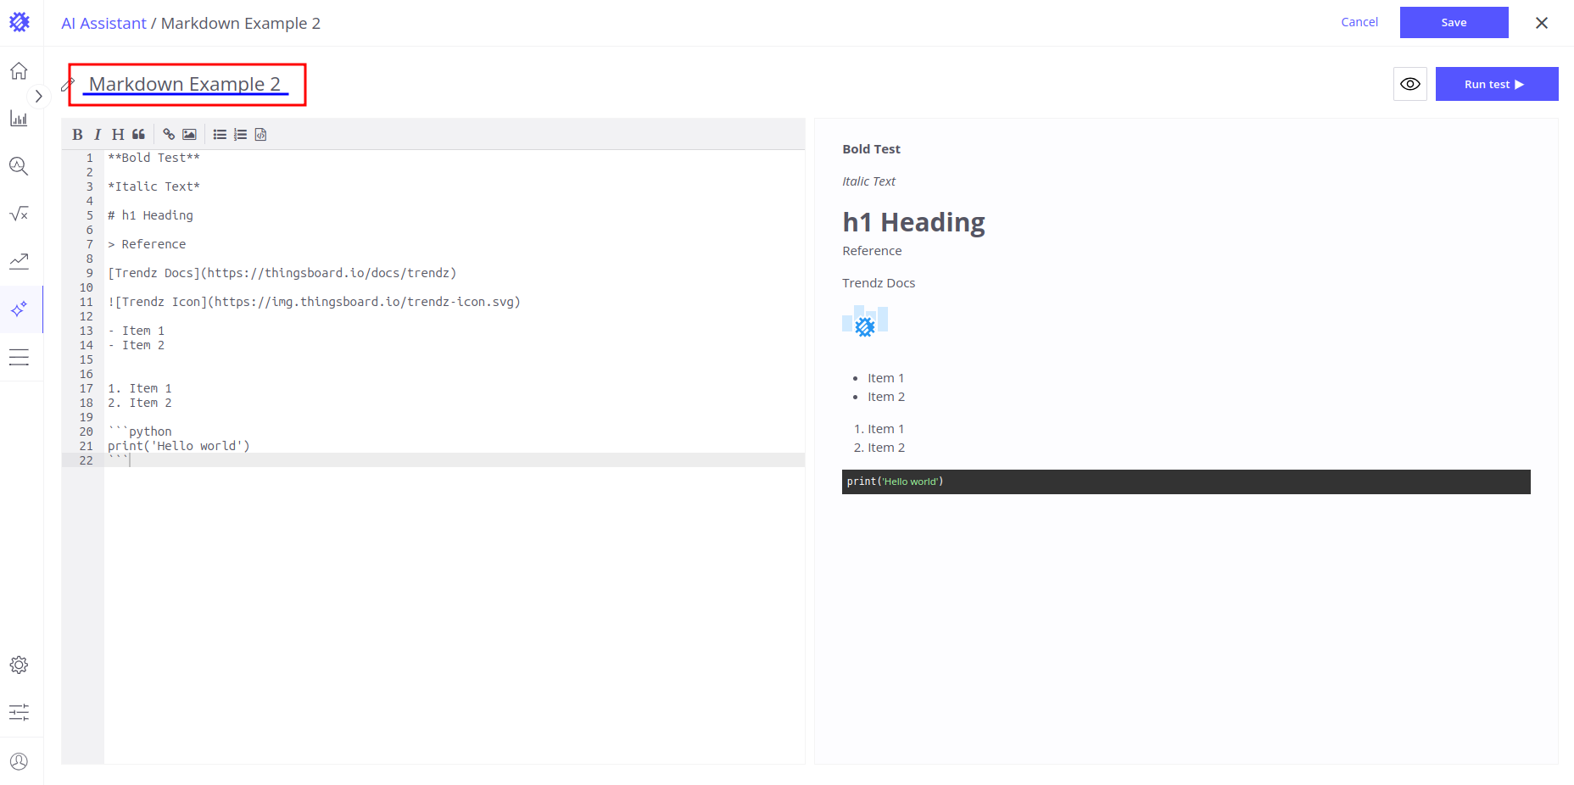Edit the Markdown Example 2 title field
This screenshot has width=1574, height=785.
click(x=185, y=84)
